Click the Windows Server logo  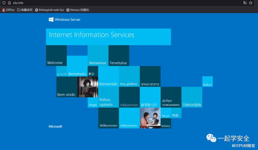(64, 20)
